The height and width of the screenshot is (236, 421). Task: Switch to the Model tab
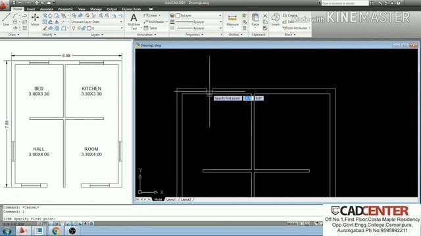click(x=158, y=199)
